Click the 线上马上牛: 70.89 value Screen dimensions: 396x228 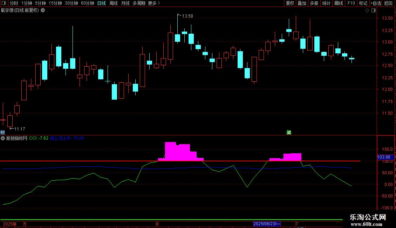pos(67,138)
